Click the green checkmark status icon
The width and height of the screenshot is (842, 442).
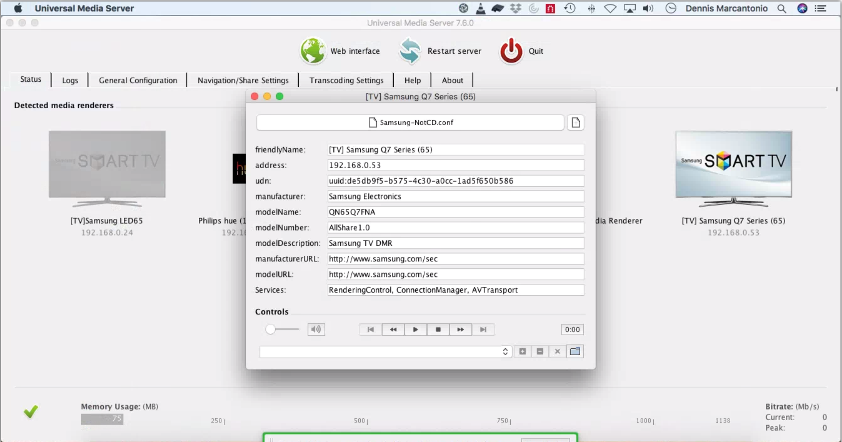click(x=30, y=412)
